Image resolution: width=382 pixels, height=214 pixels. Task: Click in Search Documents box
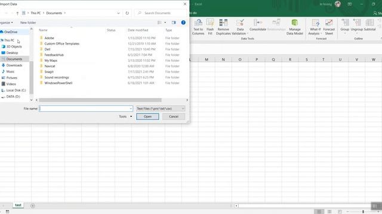click(x=161, y=13)
